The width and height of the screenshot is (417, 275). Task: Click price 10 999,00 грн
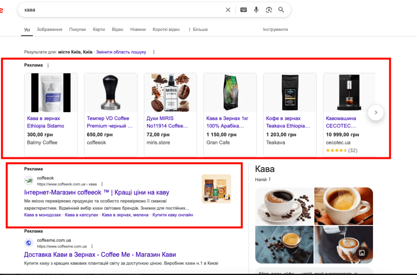pyautogui.click(x=342, y=135)
